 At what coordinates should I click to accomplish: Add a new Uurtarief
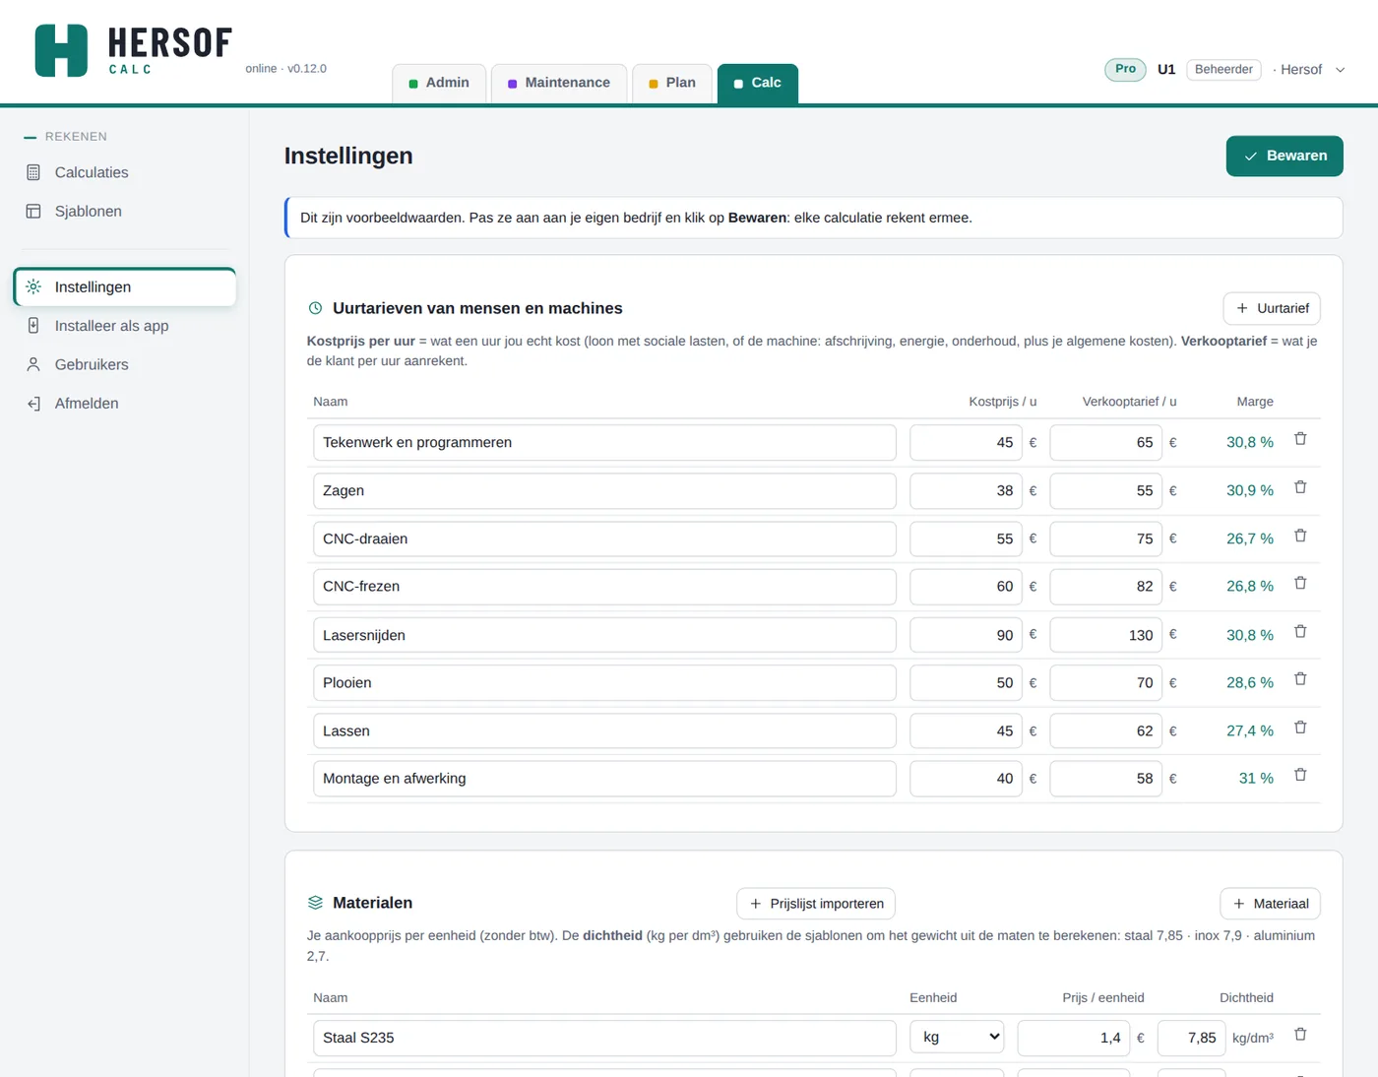pos(1272,308)
